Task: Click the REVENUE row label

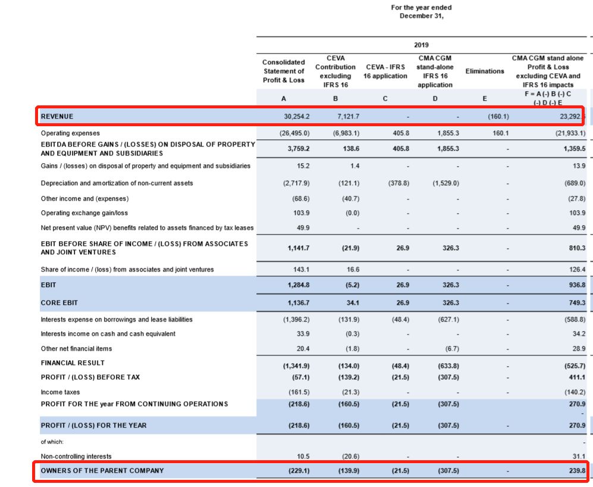Action: [57, 116]
